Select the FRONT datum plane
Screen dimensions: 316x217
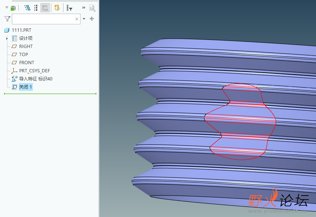pos(27,63)
